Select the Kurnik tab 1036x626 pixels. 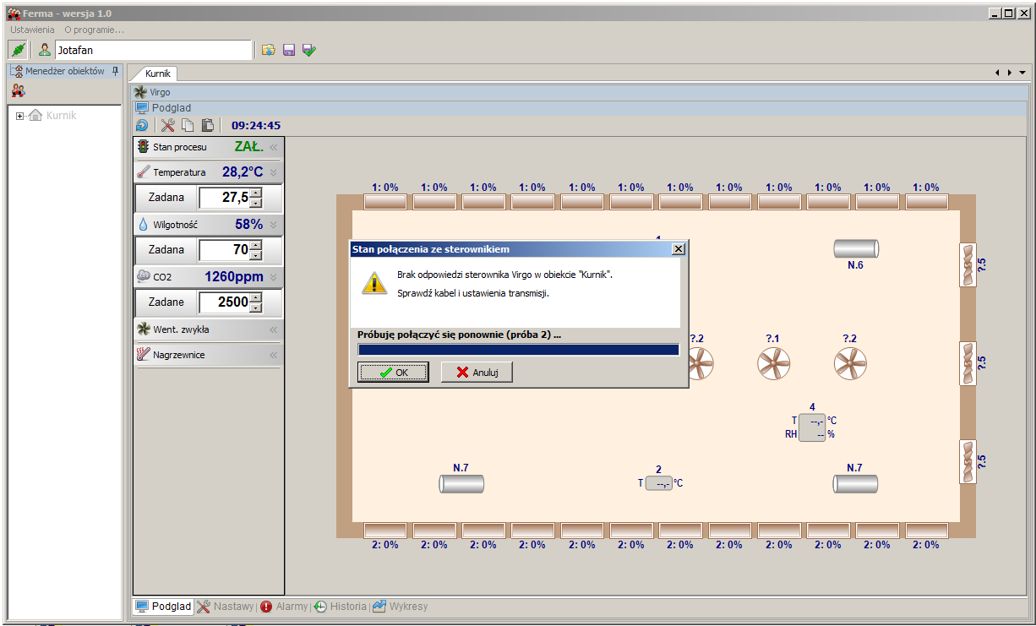[x=158, y=73]
